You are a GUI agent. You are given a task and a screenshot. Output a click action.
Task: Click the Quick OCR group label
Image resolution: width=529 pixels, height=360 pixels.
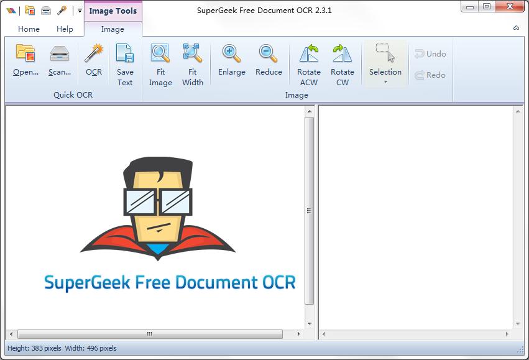73,95
